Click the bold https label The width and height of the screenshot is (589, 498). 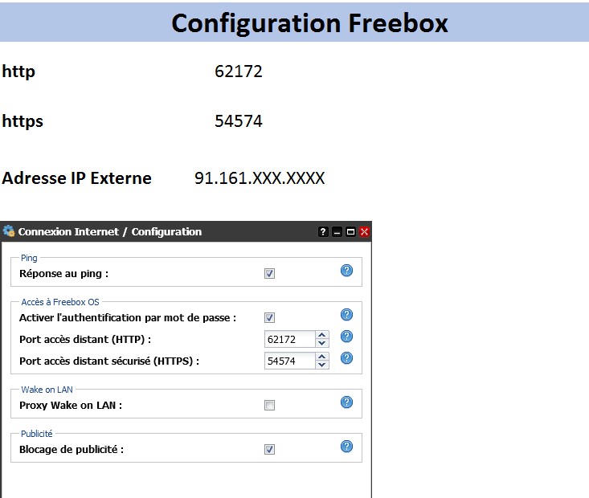point(22,121)
